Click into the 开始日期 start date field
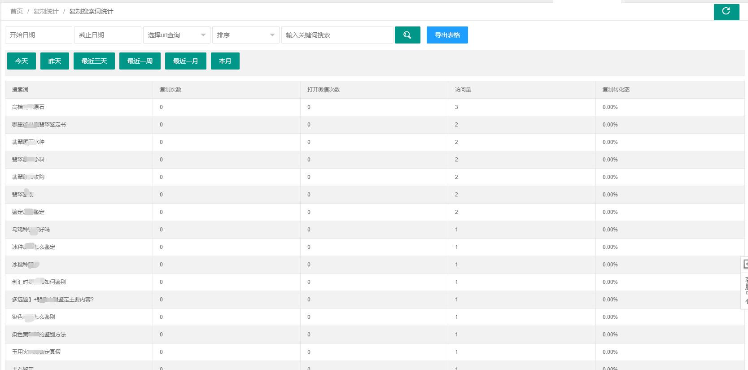 [x=38, y=35]
